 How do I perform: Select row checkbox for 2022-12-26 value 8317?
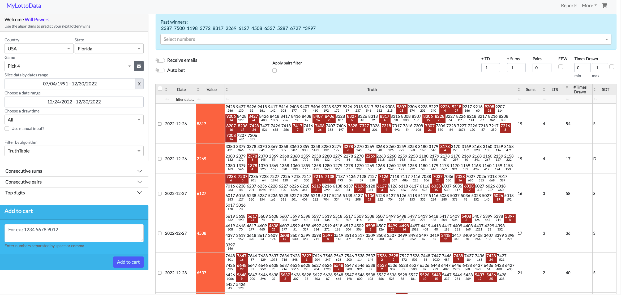pos(160,124)
